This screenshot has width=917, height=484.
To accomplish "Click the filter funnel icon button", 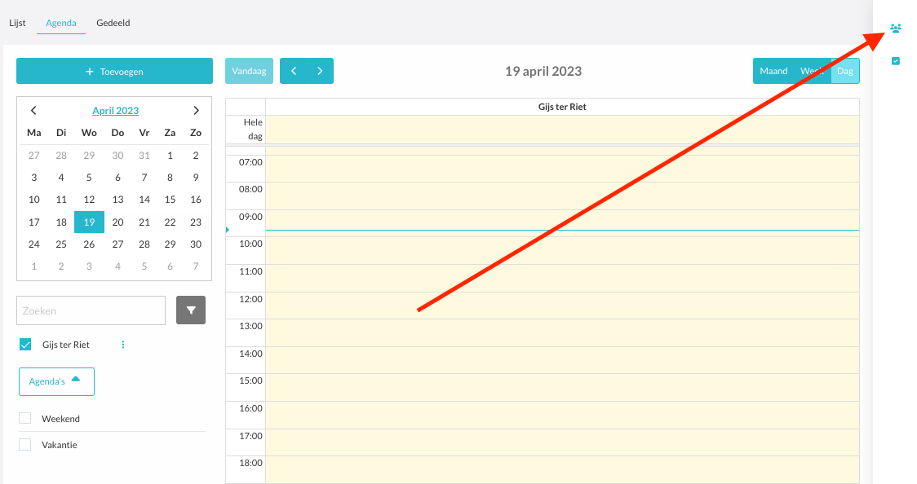I will 191,310.
